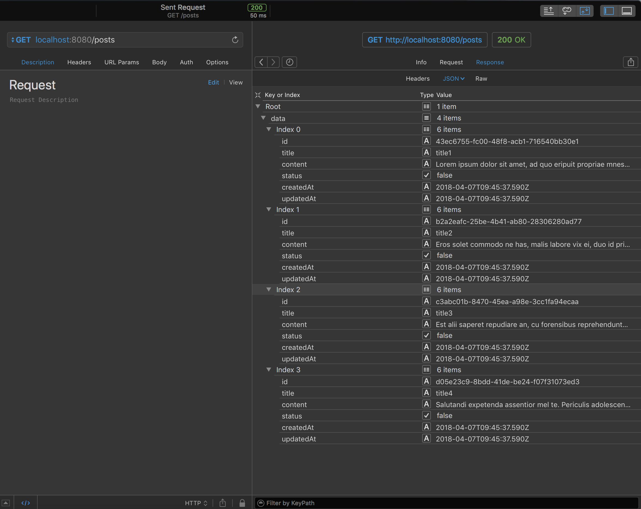
Task: Toggle the left sidebar panel icon
Action: 609,11
